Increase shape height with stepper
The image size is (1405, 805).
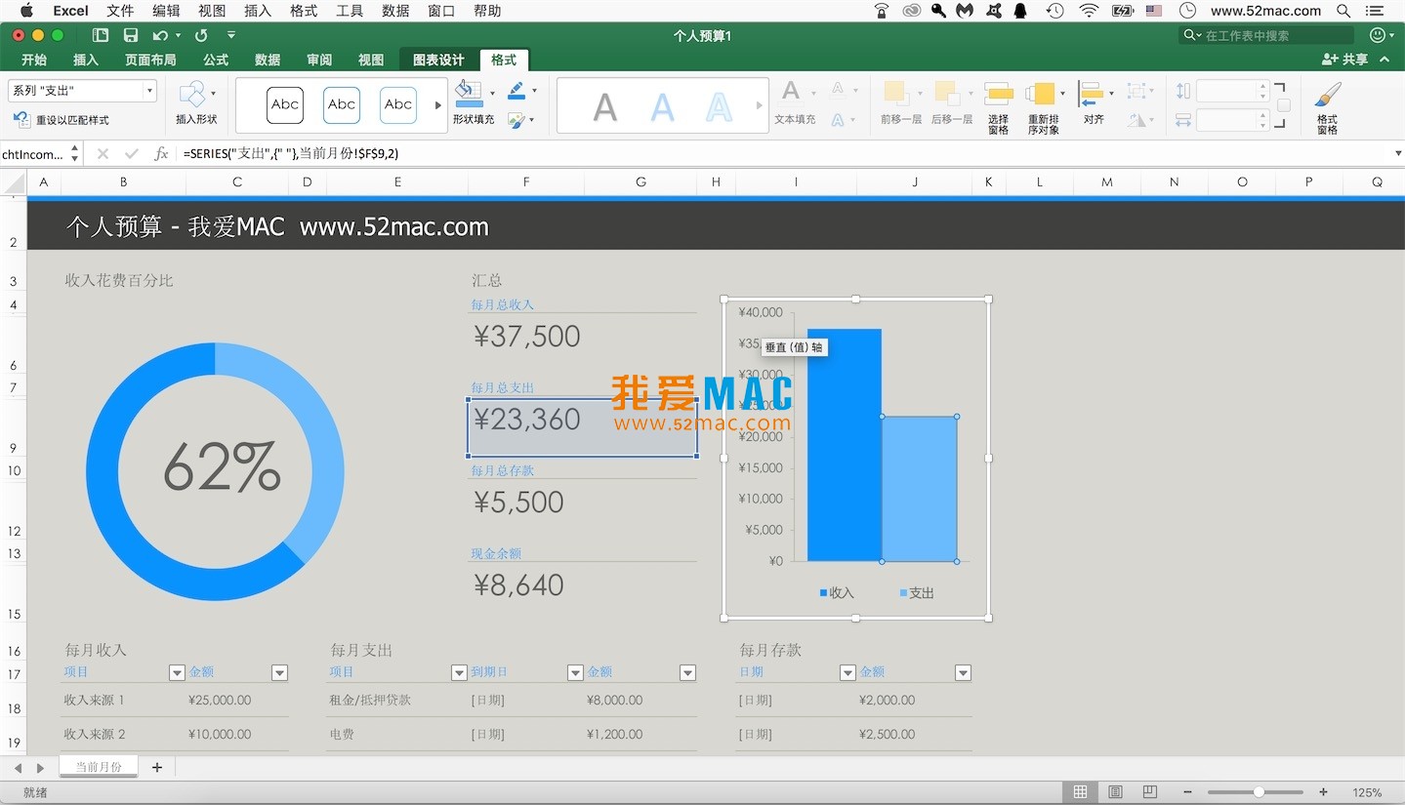pyautogui.click(x=1263, y=86)
